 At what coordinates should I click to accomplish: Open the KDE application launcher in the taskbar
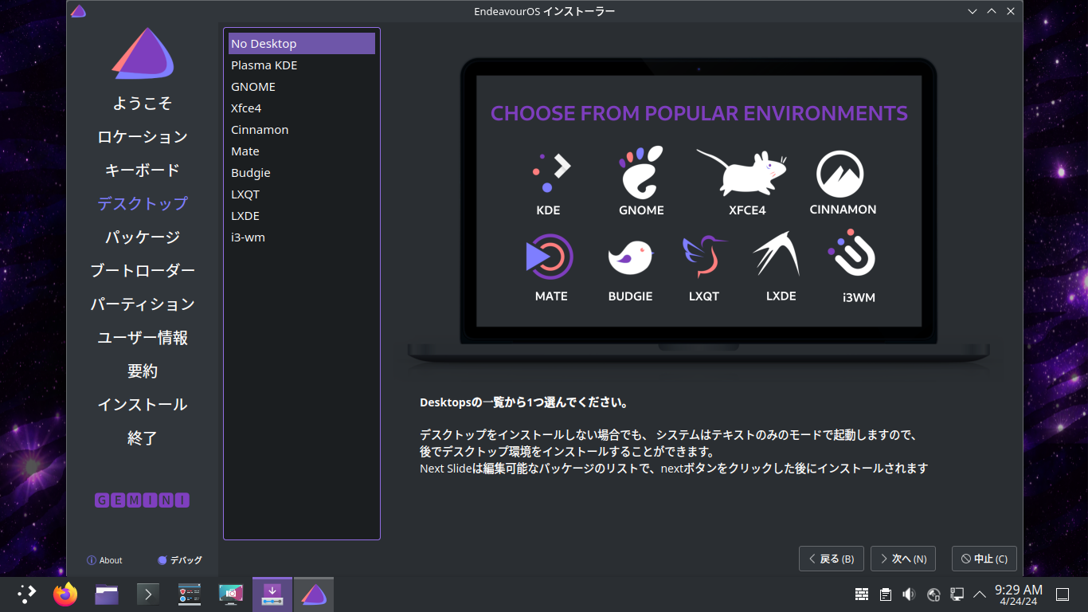click(x=27, y=594)
